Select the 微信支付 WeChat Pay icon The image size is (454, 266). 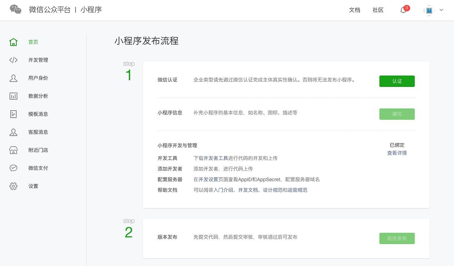point(13,168)
